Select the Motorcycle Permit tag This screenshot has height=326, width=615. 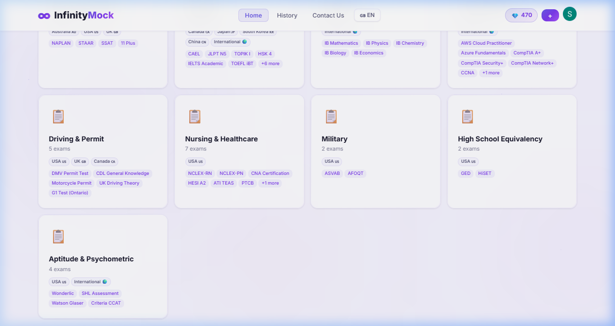[x=72, y=183]
